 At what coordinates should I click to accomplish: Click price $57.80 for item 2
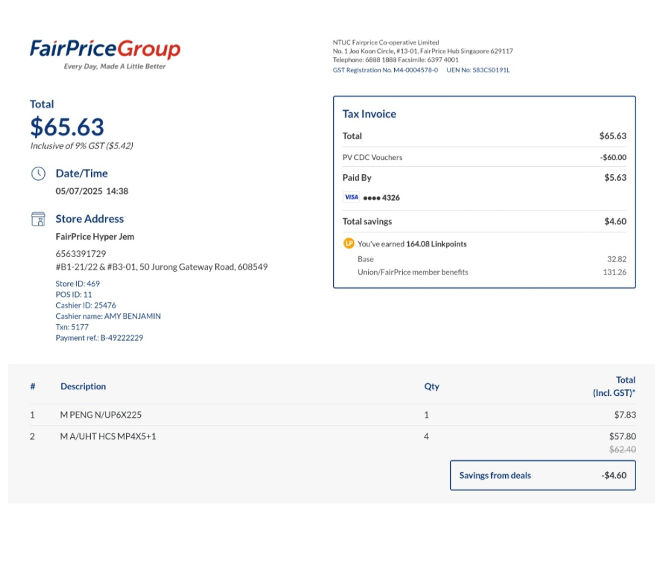tap(622, 436)
